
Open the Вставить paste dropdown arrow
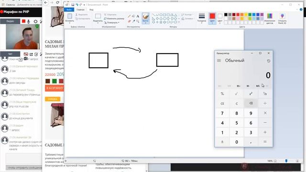(x=70, y=23)
